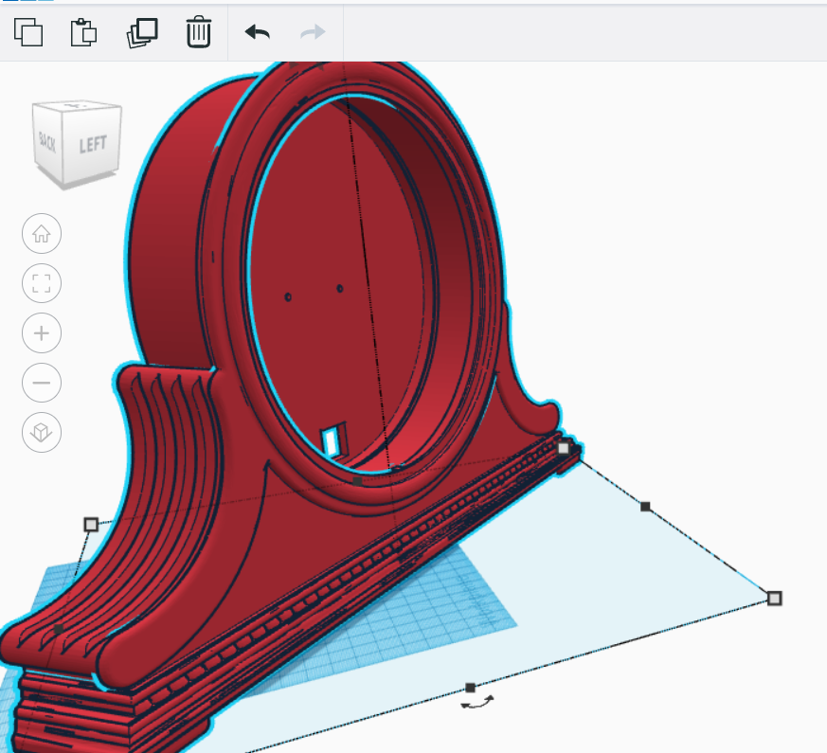Select the white corner scale handle on the right
This screenshot has width=827, height=753.
click(x=775, y=598)
